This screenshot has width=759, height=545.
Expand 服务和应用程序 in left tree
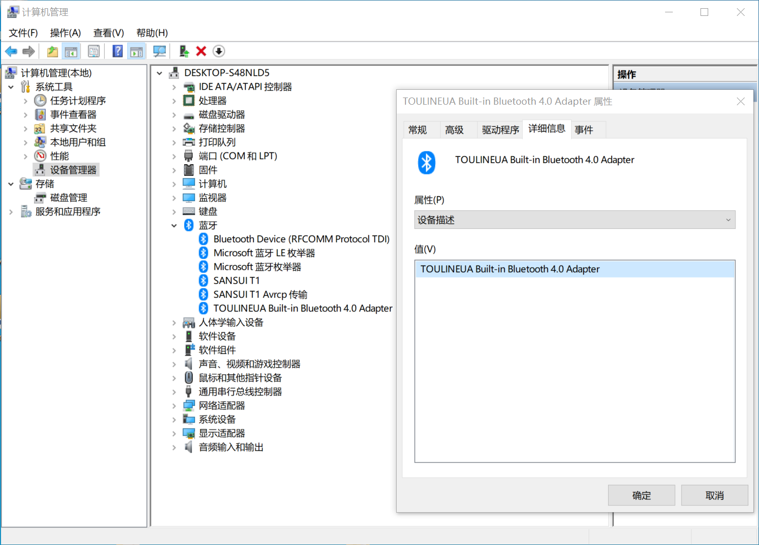(11, 211)
